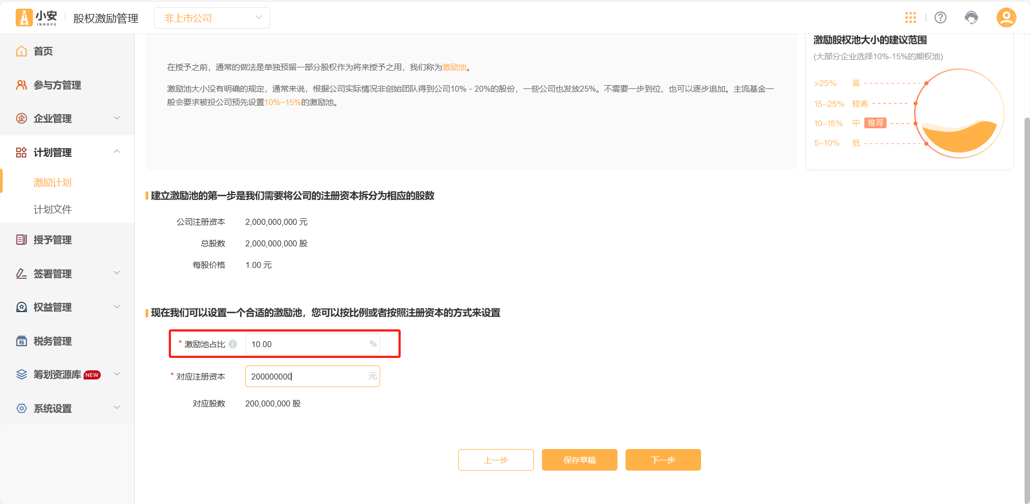The image size is (1030, 504).
Task: Click the 保存草稿 button
Action: click(x=580, y=460)
